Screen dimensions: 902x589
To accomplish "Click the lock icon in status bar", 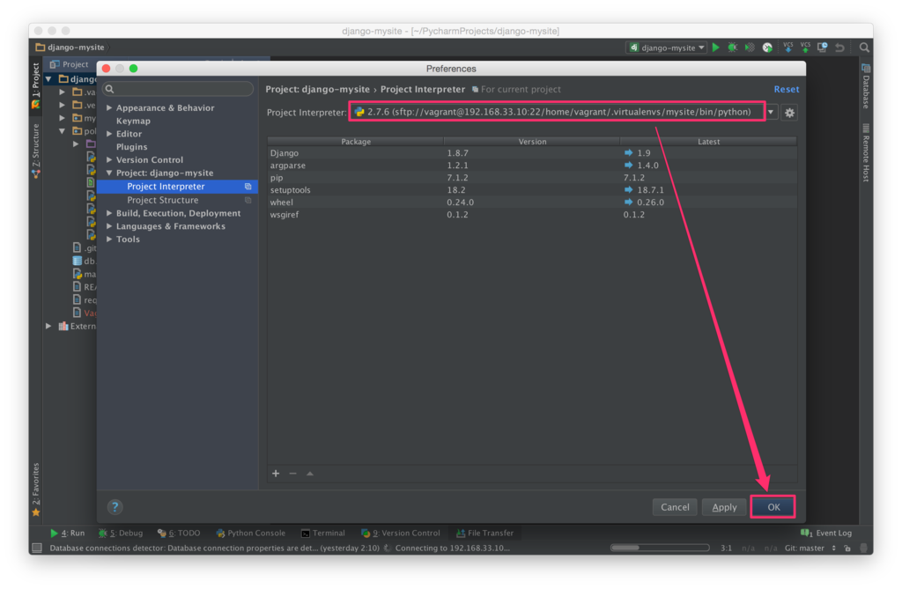I will (847, 549).
